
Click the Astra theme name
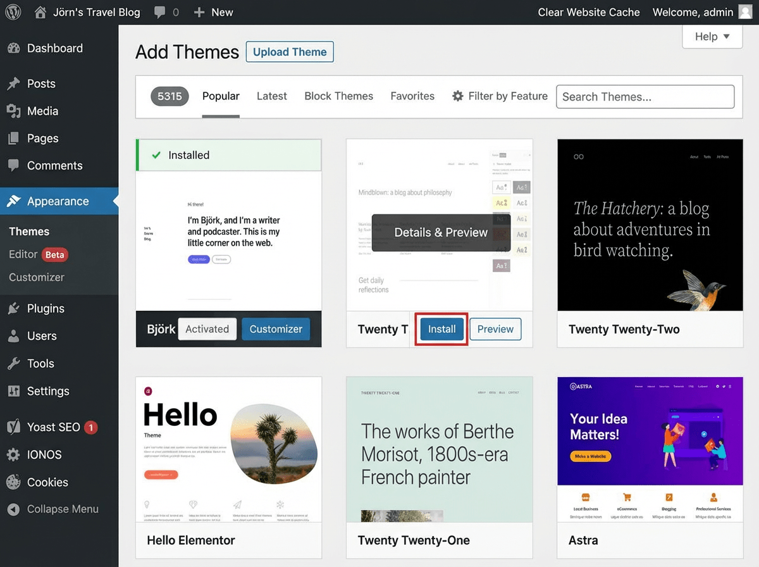click(583, 540)
